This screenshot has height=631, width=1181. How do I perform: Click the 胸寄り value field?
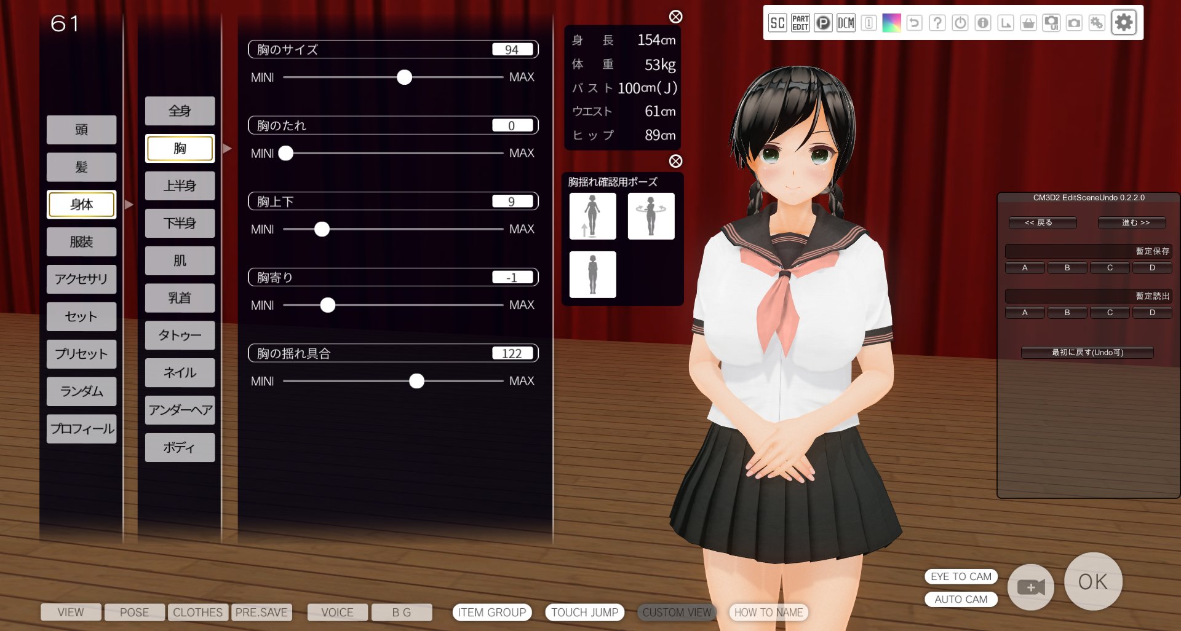click(512, 278)
